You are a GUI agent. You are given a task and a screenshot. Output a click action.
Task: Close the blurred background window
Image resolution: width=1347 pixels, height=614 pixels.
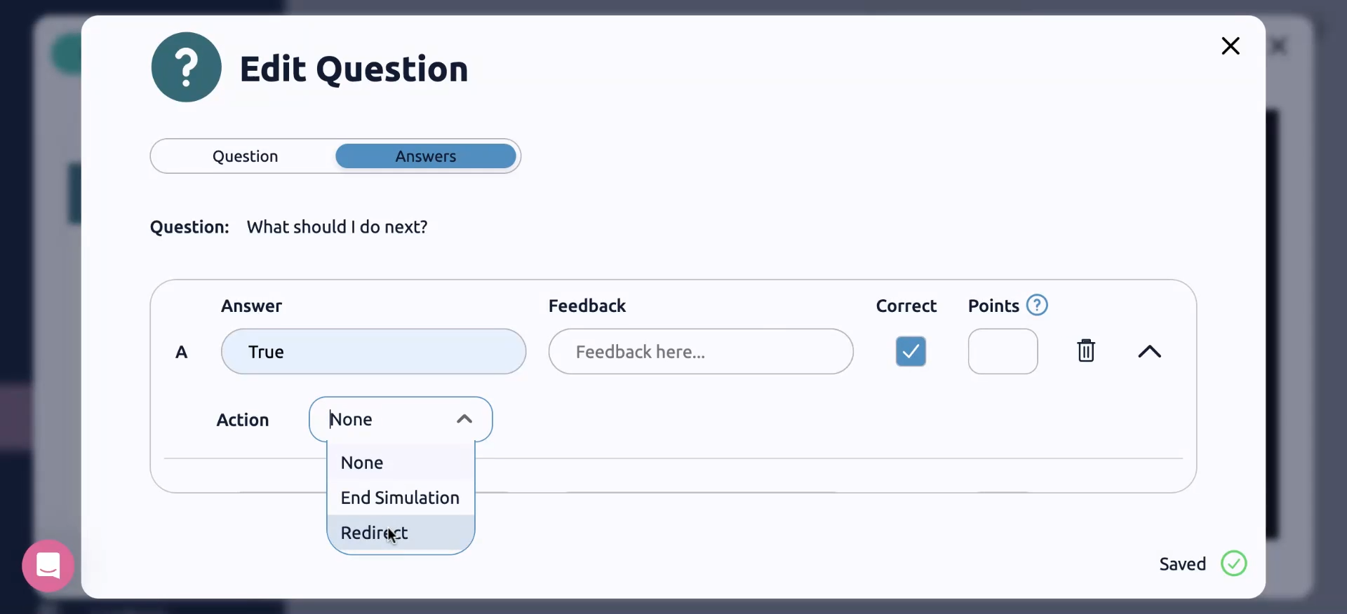pos(1279,46)
